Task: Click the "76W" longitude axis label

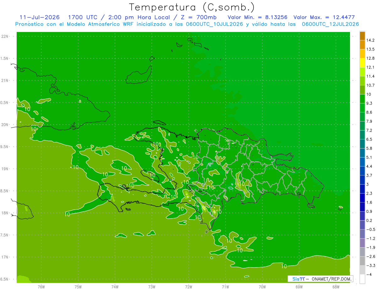Action: click(x=41, y=287)
